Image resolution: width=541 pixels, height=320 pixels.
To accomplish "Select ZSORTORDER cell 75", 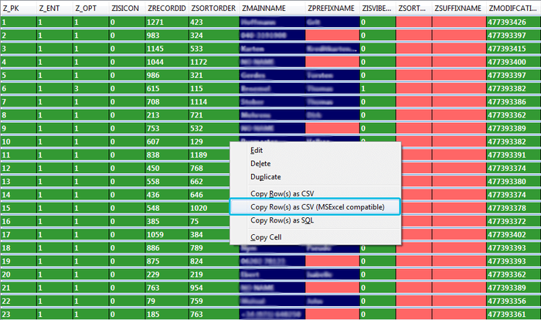I will coord(209,221).
